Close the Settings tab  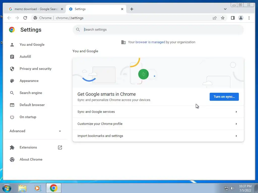coord(122,9)
